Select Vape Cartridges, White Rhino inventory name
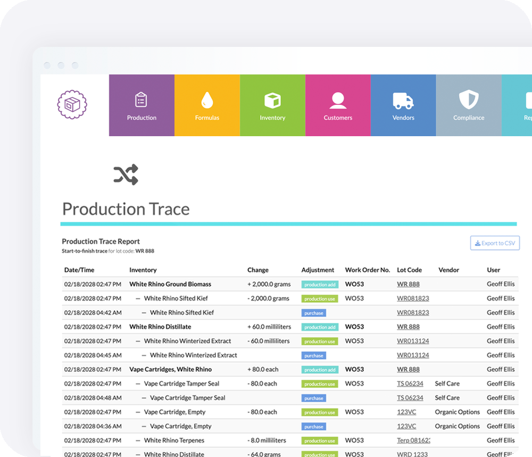 (170, 369)
